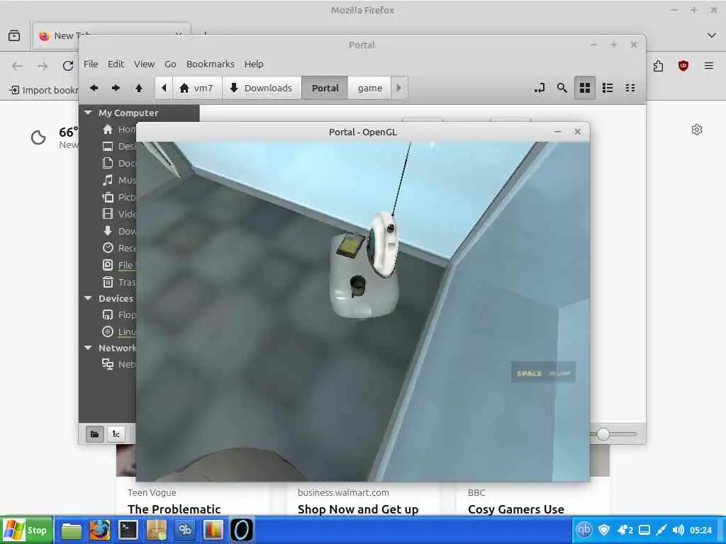Click the Portal breadcrumb
The width and height of the screenshot is (726, 544).
(x=325, y=88)
